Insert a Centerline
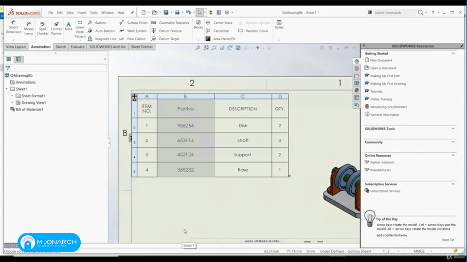This screenshot has width=467, height=262. coord(217,31)
